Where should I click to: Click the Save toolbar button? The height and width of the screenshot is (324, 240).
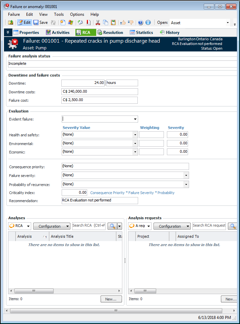click(x=41, y=23)
